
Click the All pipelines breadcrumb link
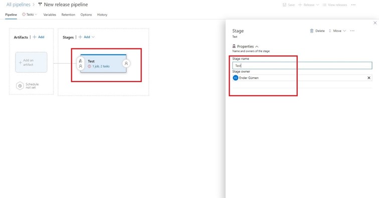(18, 5)
